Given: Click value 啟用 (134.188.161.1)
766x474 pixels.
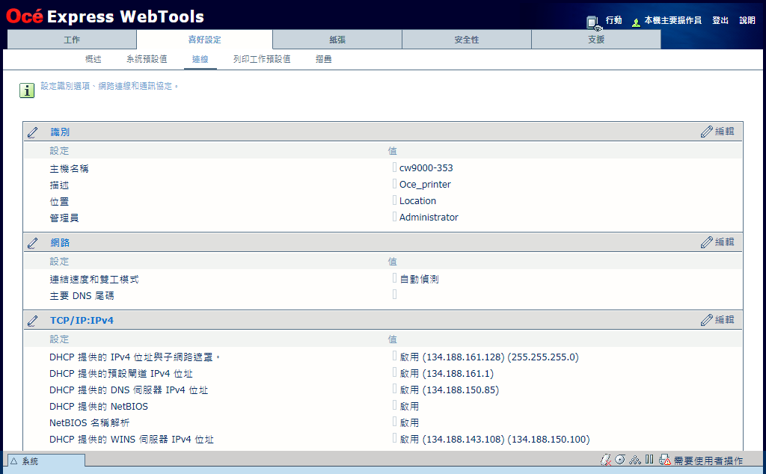Looking at the screenshot, I should tap(447, 374).
